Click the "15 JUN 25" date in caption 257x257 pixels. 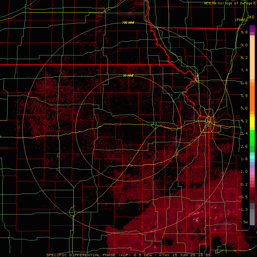tap(184, 255)
